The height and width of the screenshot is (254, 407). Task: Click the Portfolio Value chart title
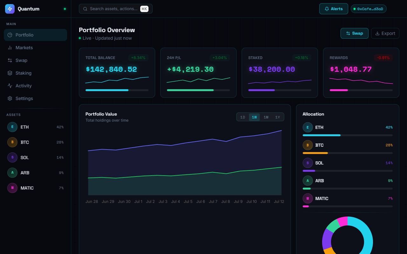[101, 114]
